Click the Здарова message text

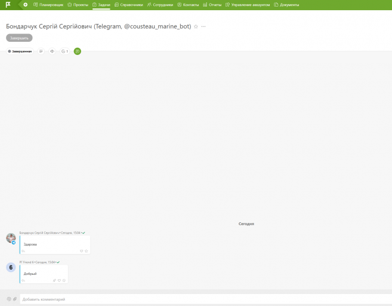tap(30, 244)
